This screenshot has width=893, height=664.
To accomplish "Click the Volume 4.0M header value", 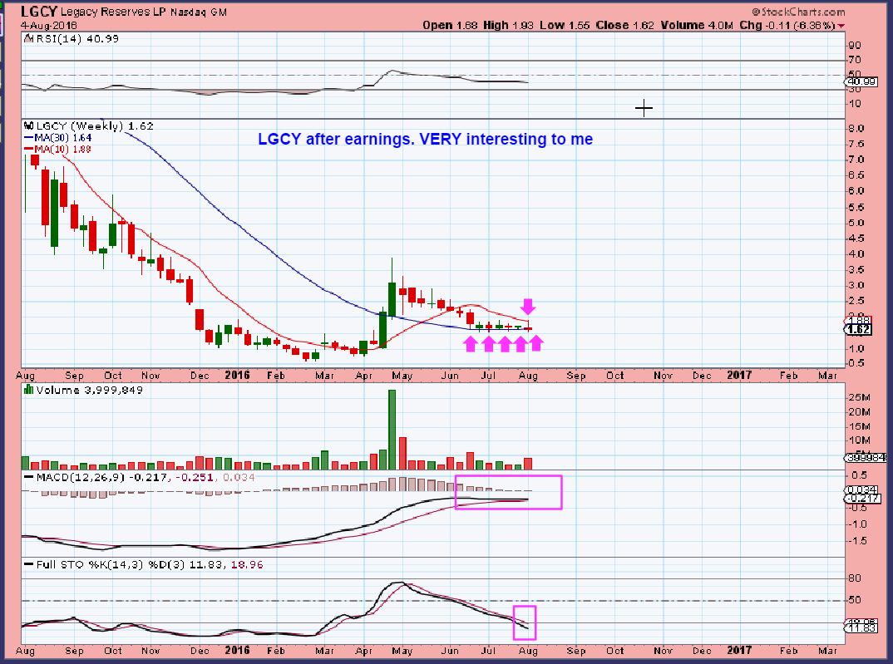I will (697, 25).
